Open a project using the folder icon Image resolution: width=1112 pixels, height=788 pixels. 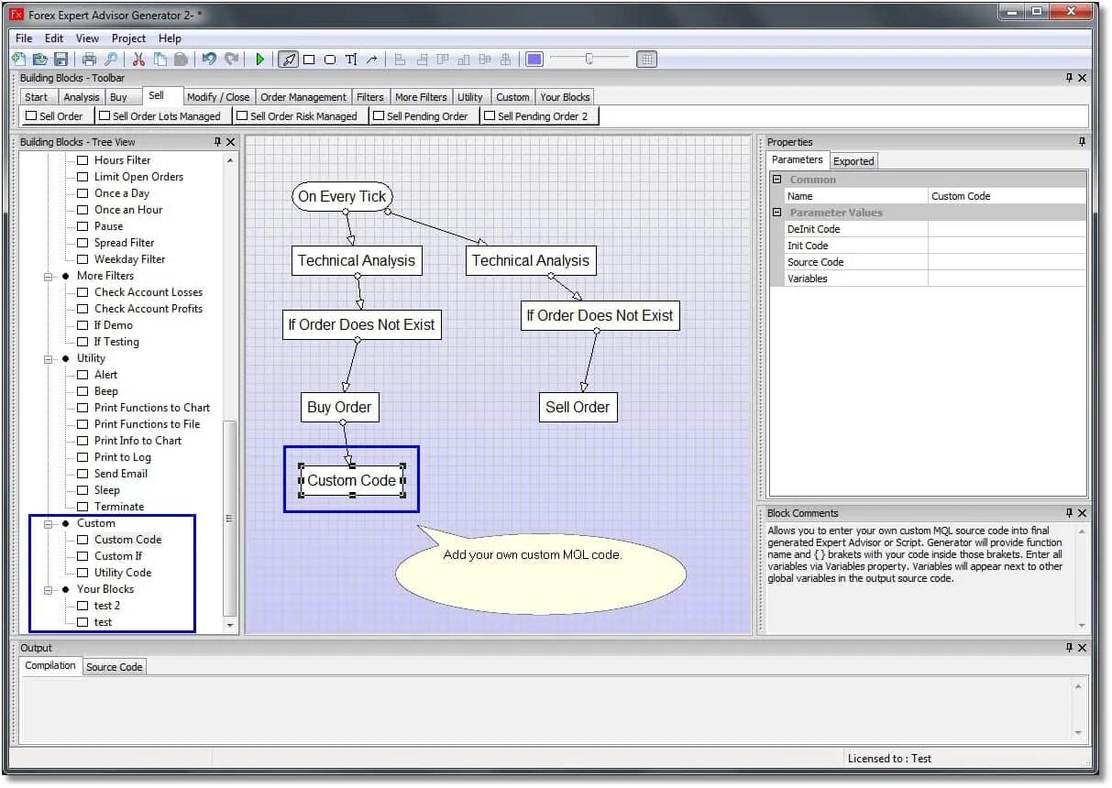point(40,59)
